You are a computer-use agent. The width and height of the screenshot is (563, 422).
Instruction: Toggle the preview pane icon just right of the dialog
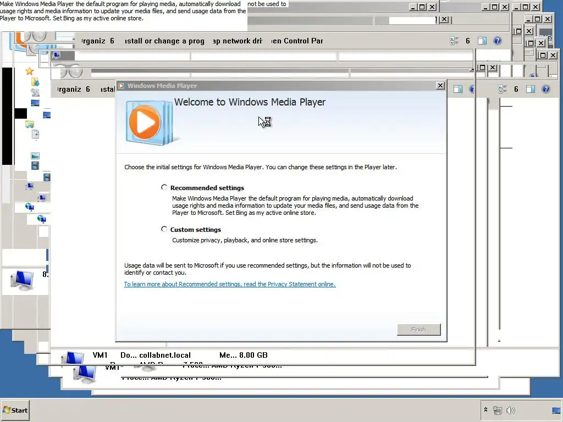pyautogui.click(x=458, y=90)
